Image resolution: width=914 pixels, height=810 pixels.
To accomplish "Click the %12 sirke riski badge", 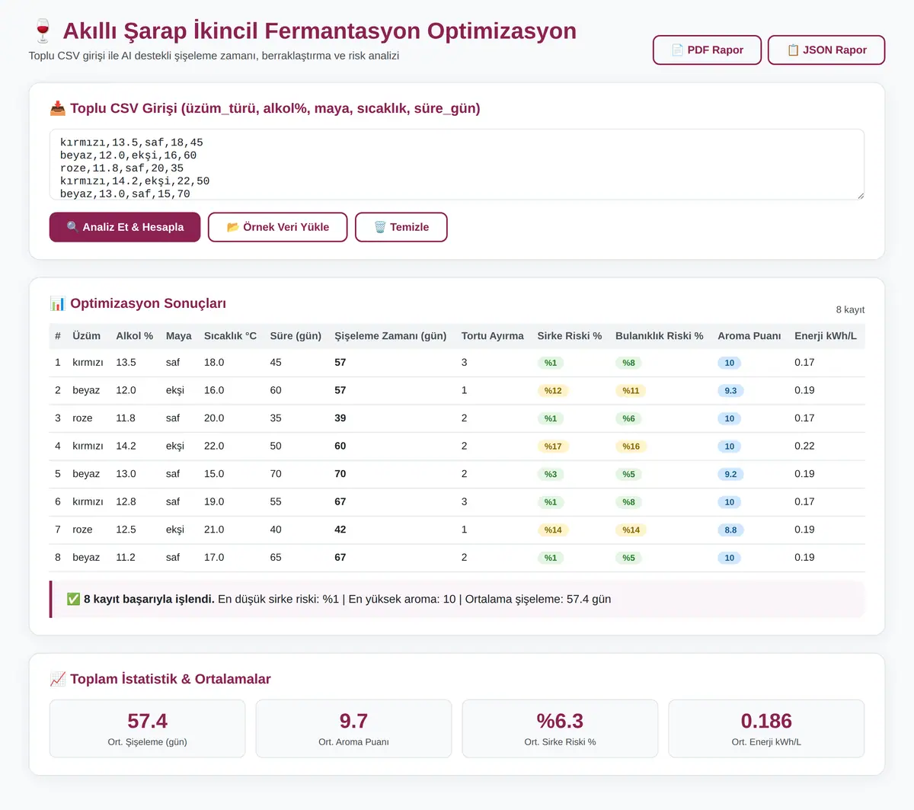I will (x=553, y=391).
